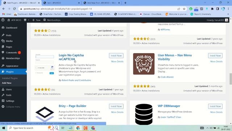Open the tab search dropdown arrow
Image resolution: width=232 pixels, height=131 pixels.
click(205, 3)
